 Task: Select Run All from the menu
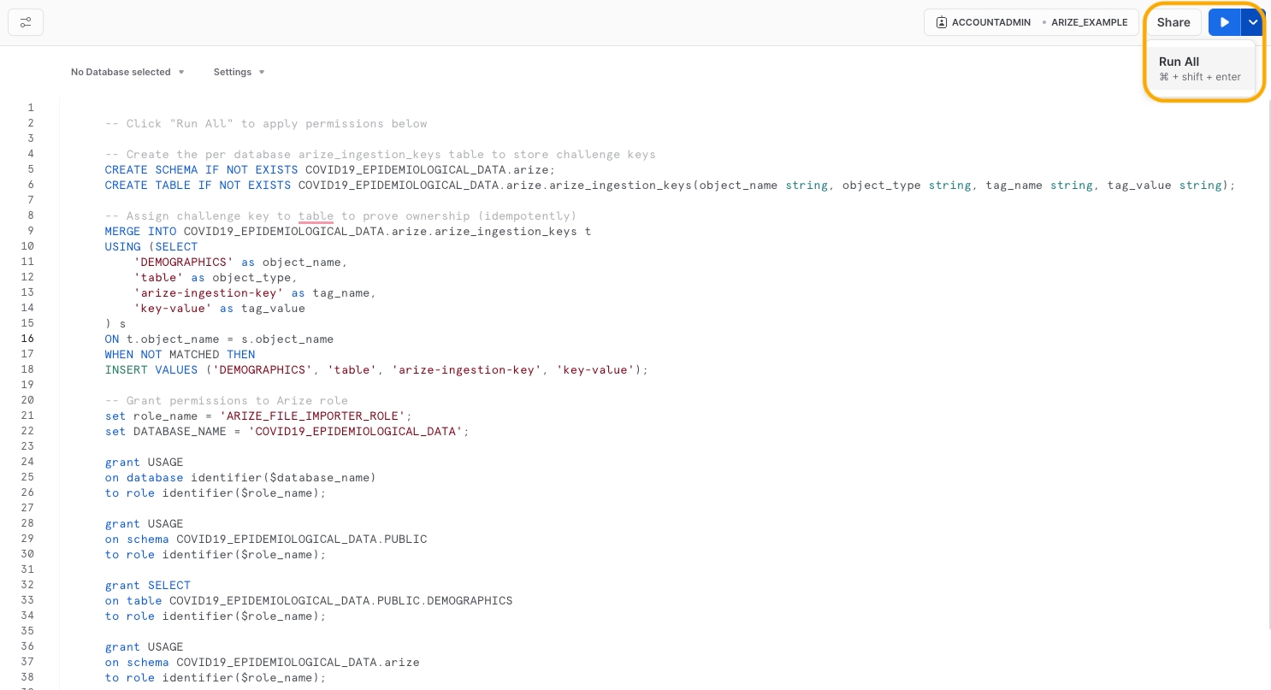(x=1200, y=68)
